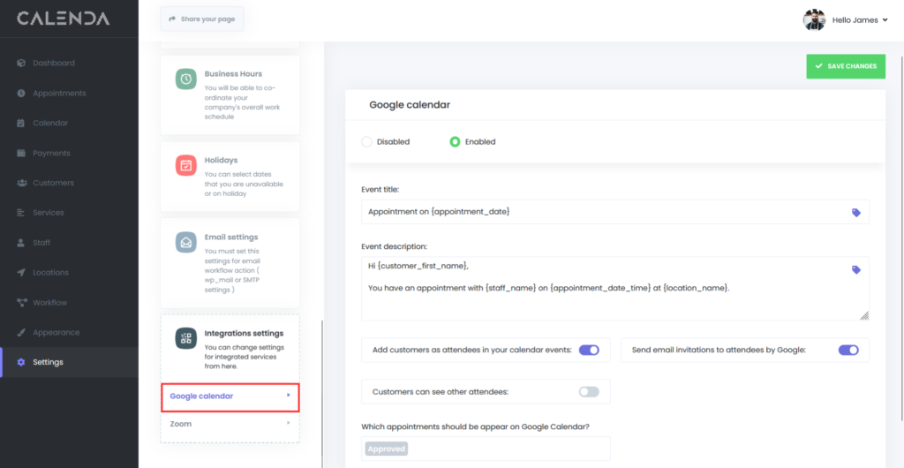Viewport: 904px width, 468px height.
Task: Click the Email settings envelope icon
Action: pyautogui.click(x=185, y=242)
